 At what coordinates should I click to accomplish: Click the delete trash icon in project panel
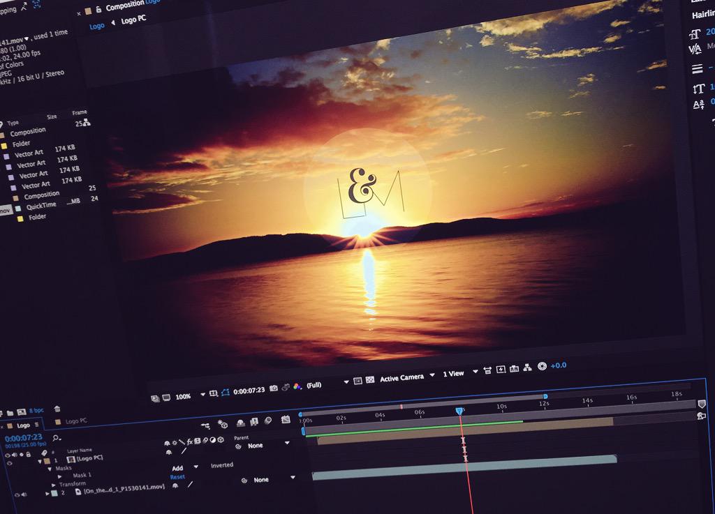click(x=57, y=409)
